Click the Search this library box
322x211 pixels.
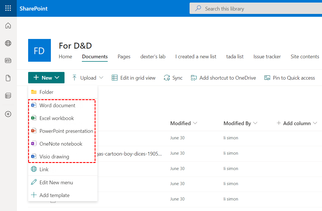256,9
